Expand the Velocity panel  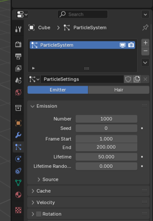click(x=33, y=203)
